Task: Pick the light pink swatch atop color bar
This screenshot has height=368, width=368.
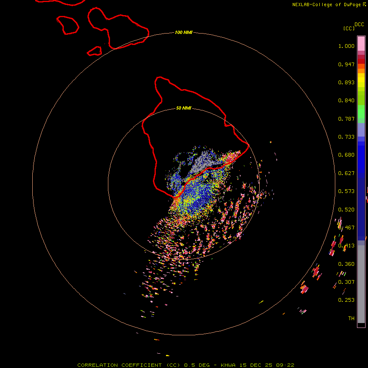Action: 361,44
